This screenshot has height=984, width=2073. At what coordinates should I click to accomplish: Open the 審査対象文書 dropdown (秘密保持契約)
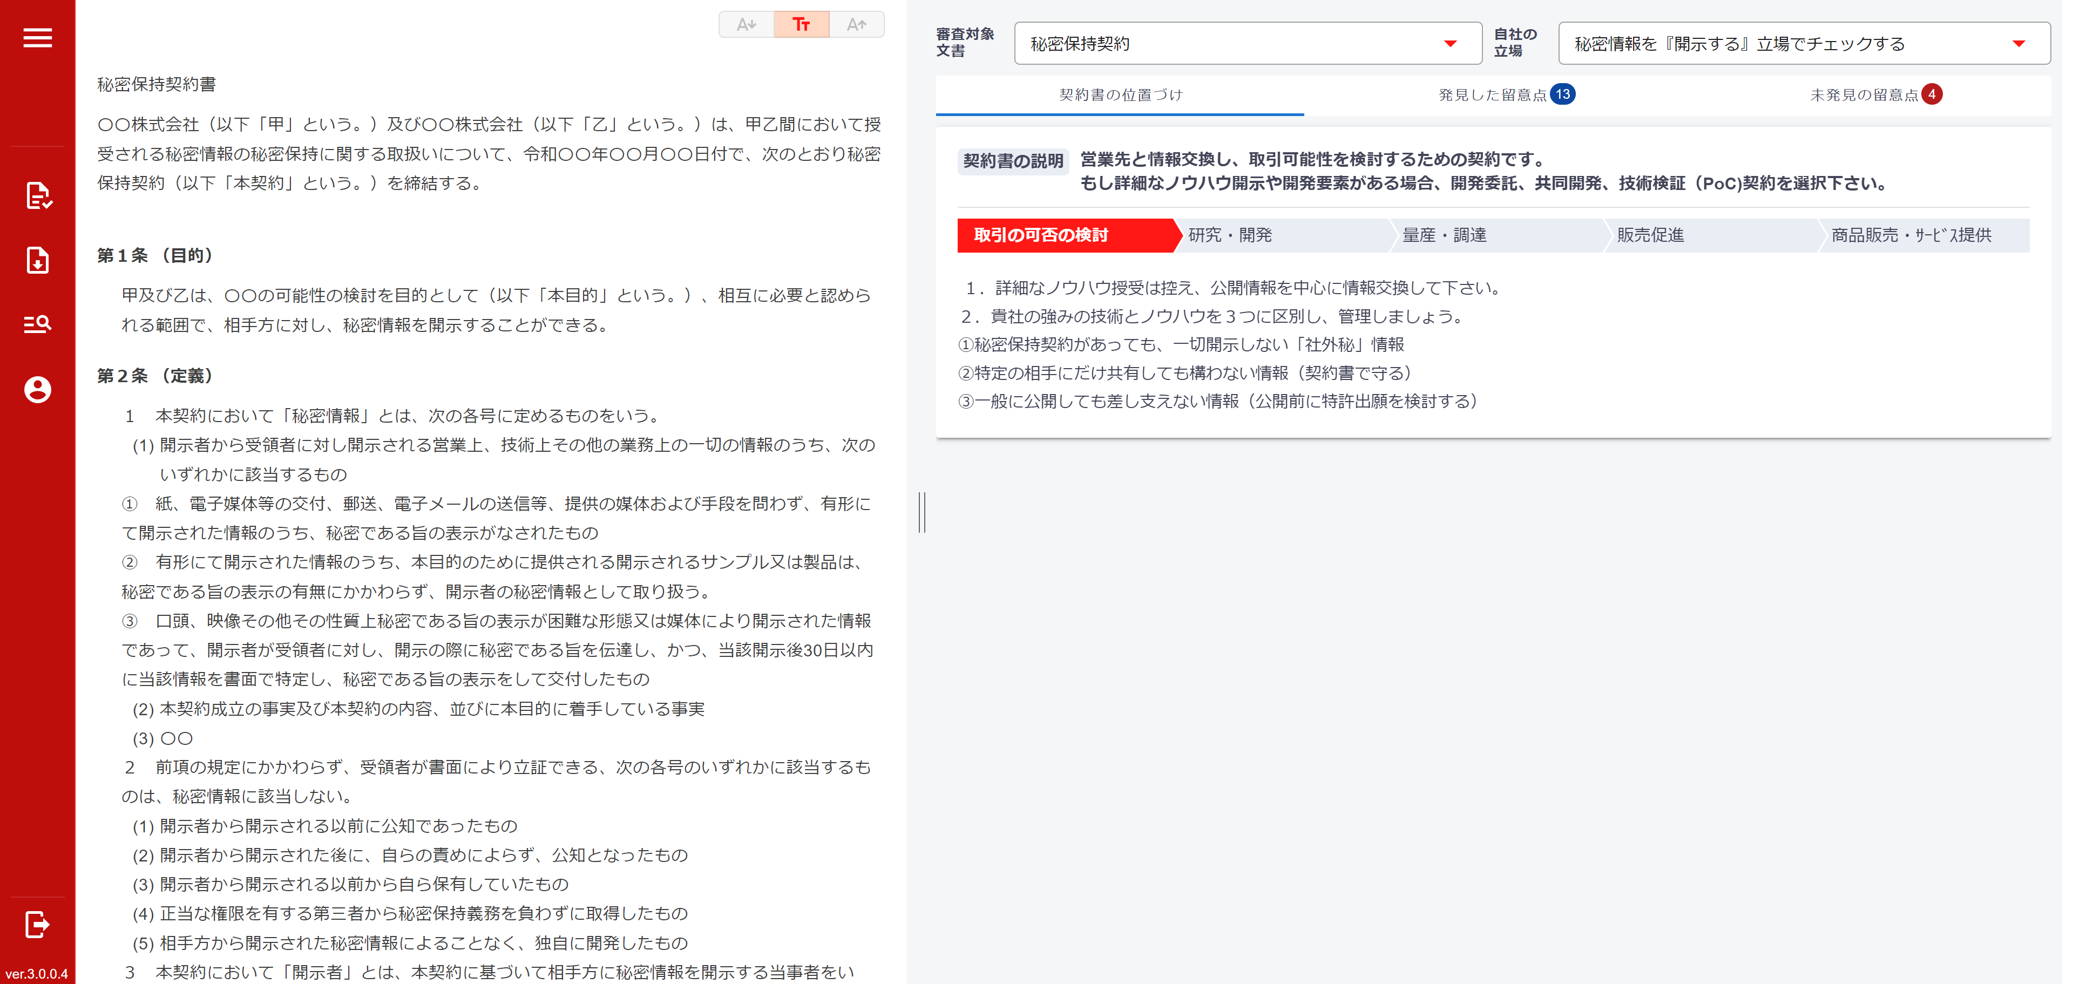click(x=1231, y=43)
